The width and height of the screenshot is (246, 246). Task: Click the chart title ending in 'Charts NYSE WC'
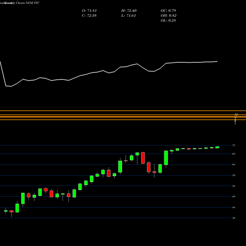20,3
